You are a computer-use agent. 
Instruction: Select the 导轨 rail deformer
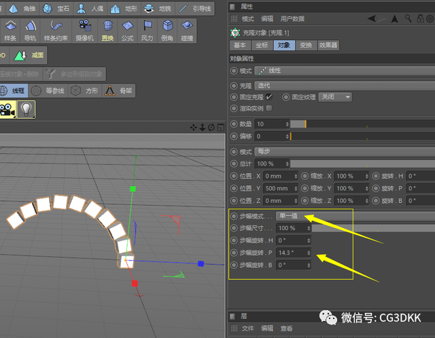pyautogui.click(x=30, y=31)
